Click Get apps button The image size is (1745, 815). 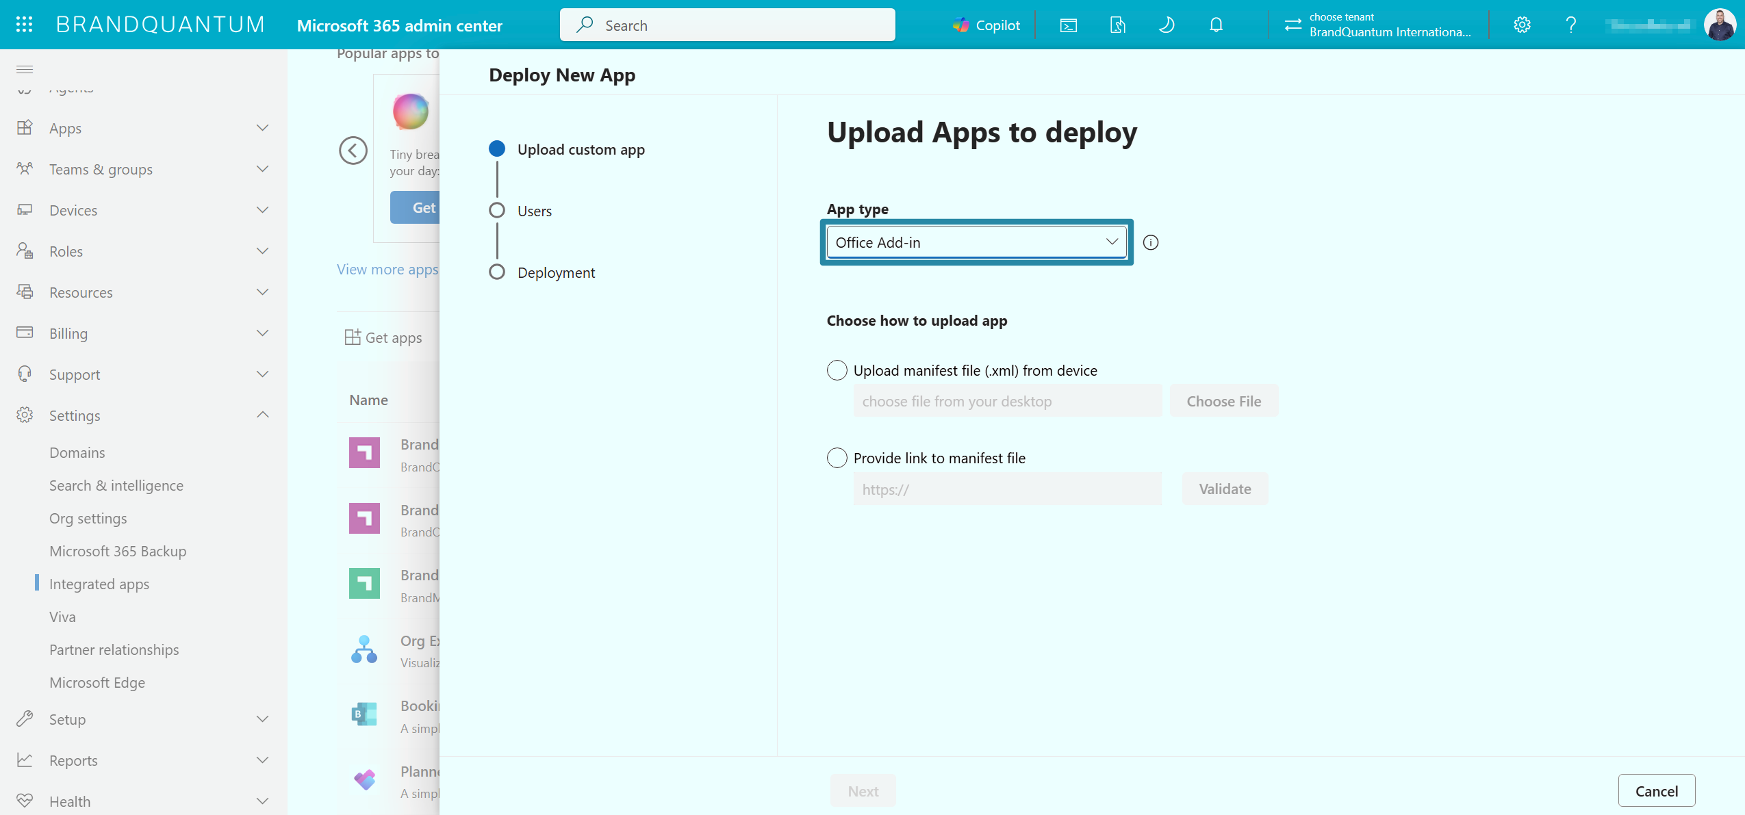383,337
